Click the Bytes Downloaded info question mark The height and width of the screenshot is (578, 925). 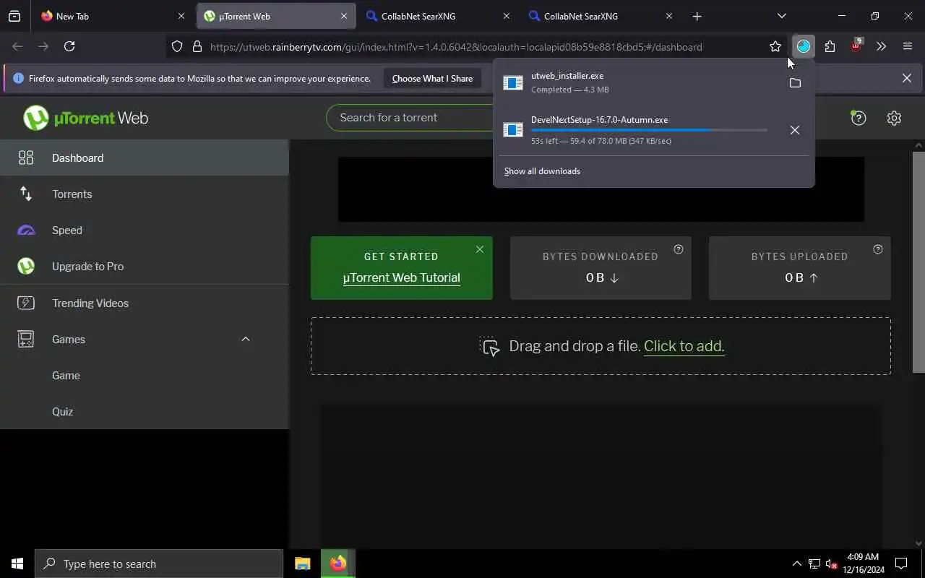(678, 249)
